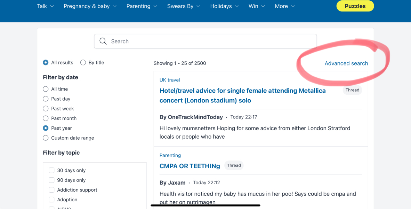Enable the Adoption topic checkbox

[x=51, y=200]
